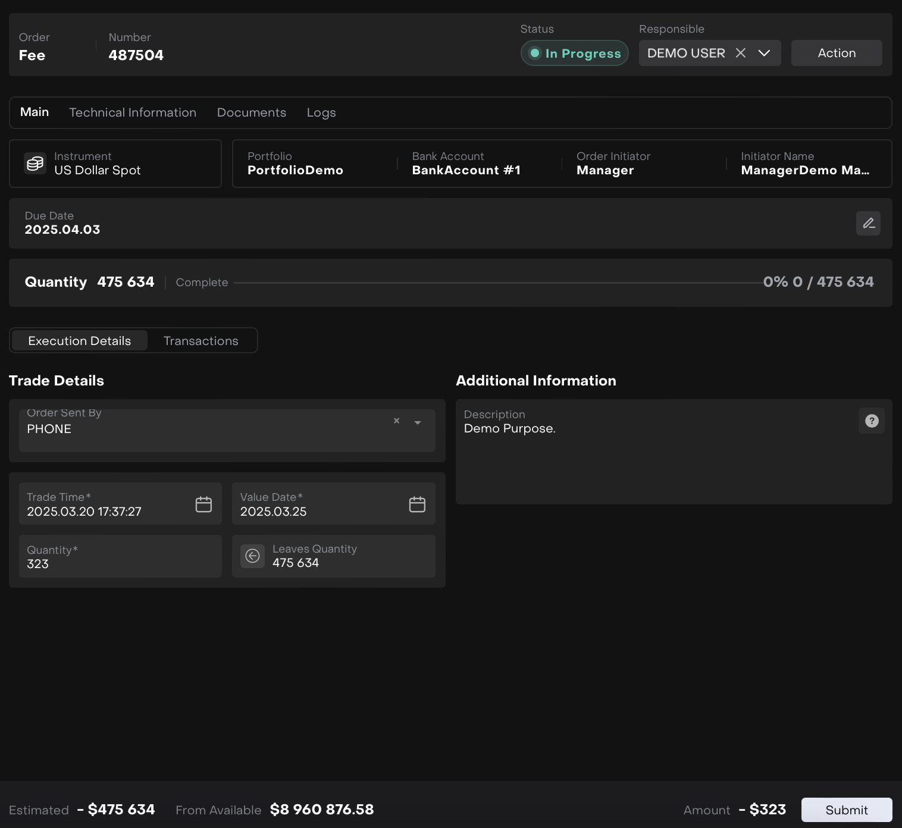902x828 pixels.
Task: Expand the Order Sent By dropdown
Action: tap(418, 422)
